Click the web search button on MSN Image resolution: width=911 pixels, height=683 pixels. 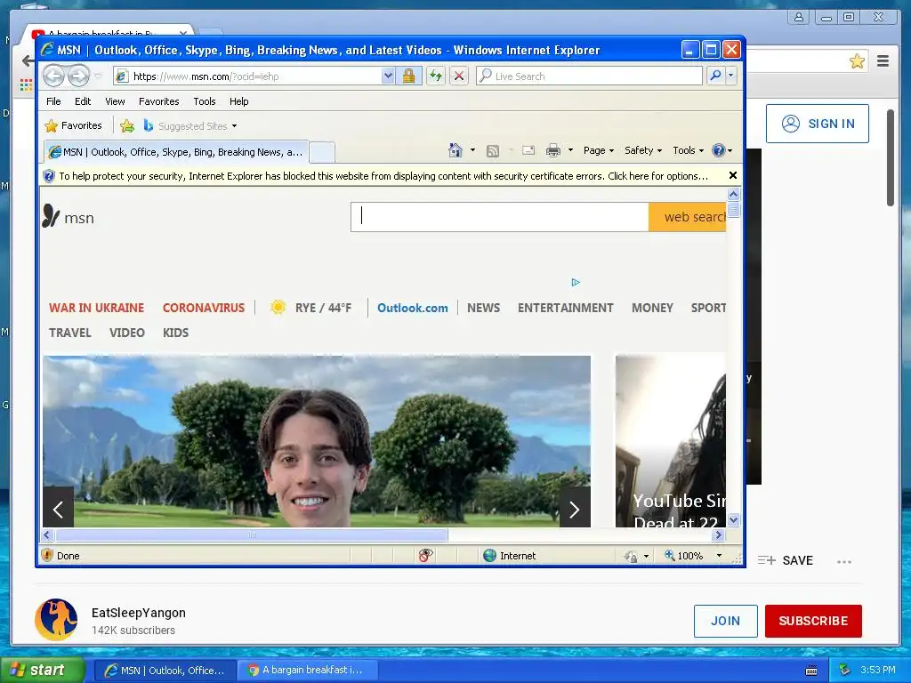coord(688,217)
